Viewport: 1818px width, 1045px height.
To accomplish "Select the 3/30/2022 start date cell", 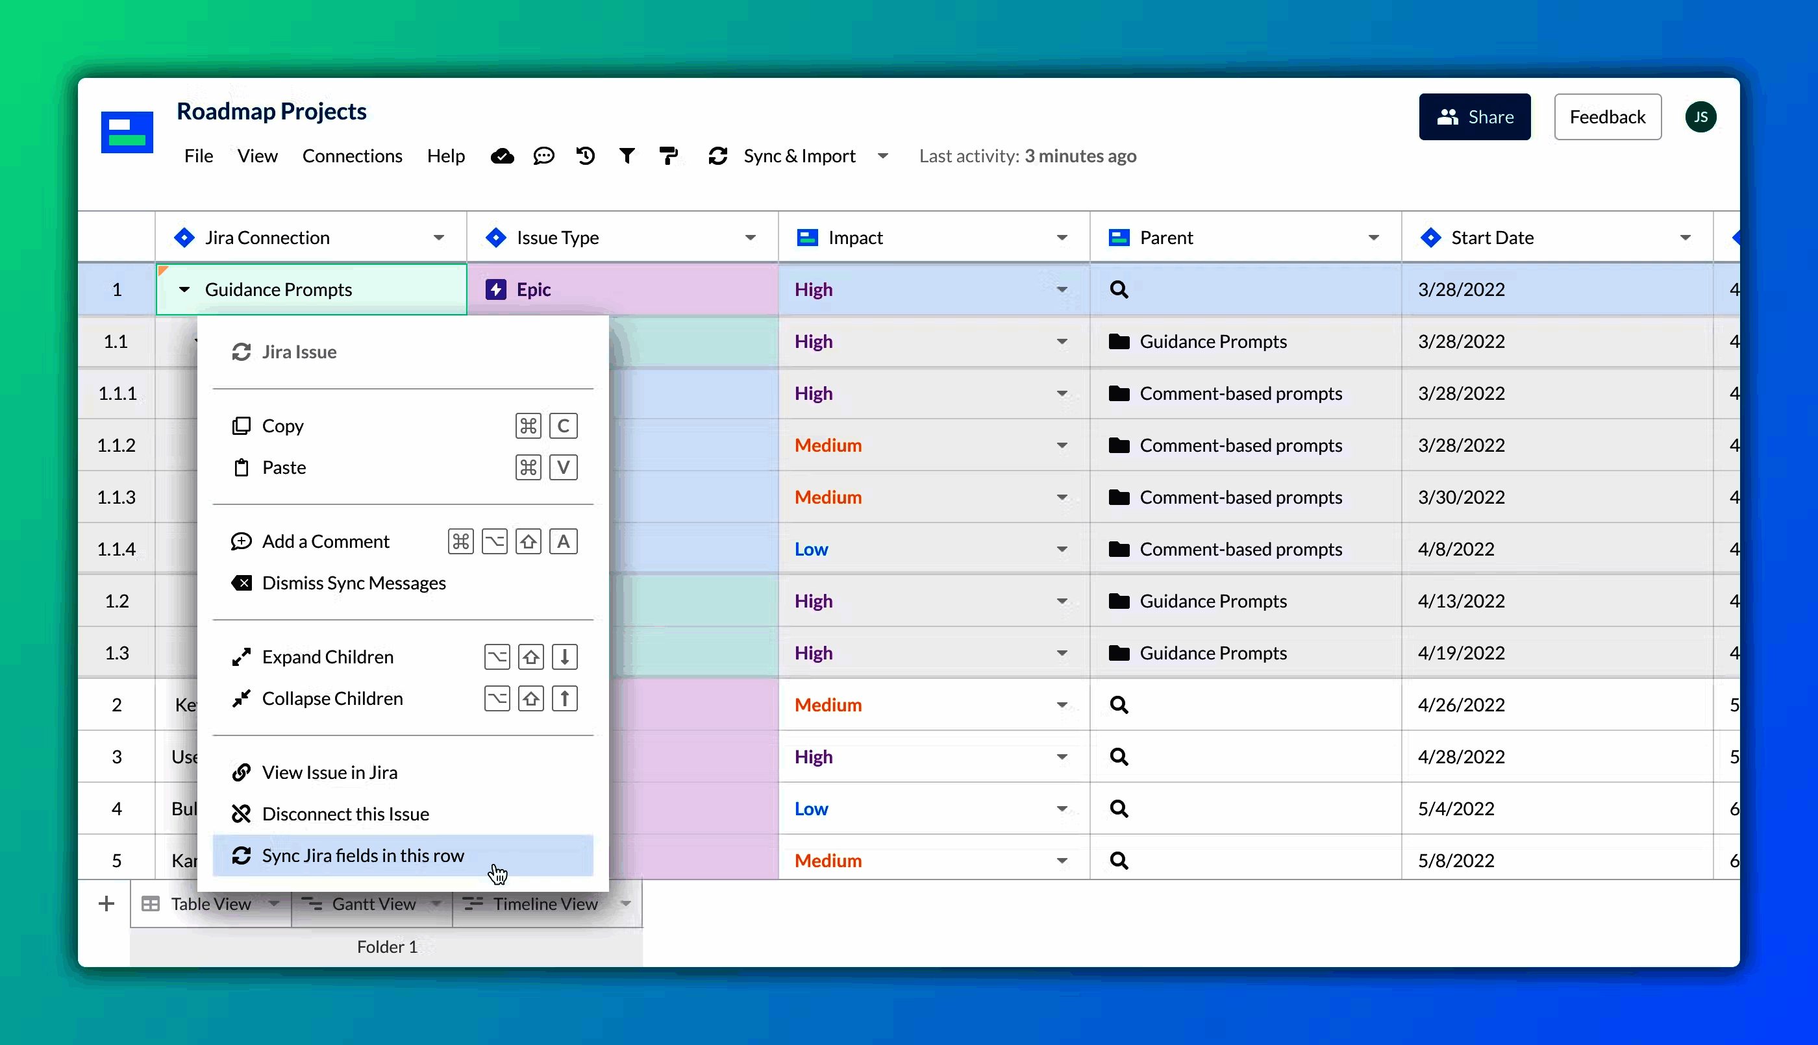I will coord(1557,497).
